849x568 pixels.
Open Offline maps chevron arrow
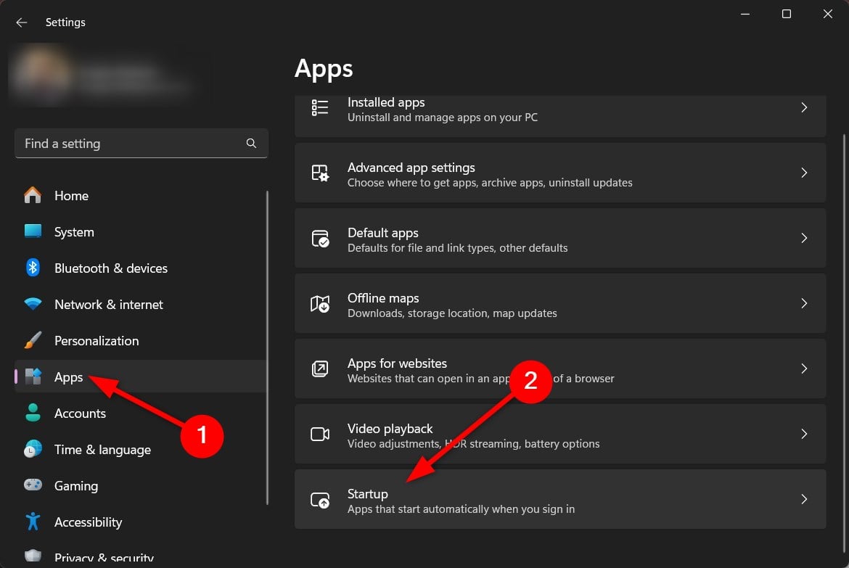(x=804, y=303)
